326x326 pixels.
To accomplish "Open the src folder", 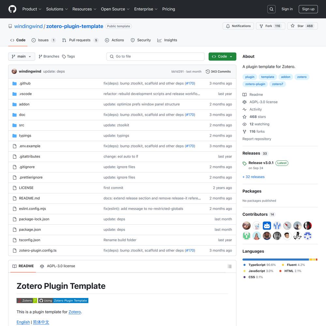I will coord(22,125).
